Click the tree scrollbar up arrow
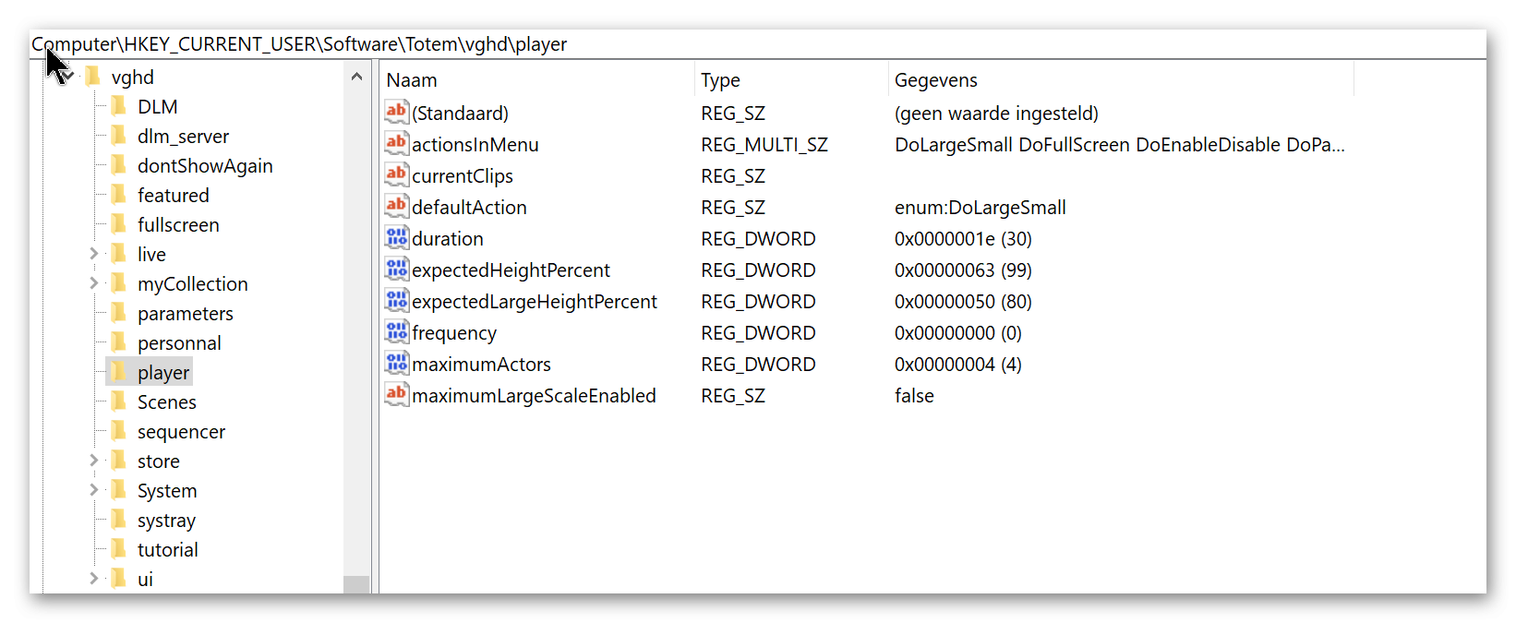This screenshot has width=1516, height=623. [356, 77]
